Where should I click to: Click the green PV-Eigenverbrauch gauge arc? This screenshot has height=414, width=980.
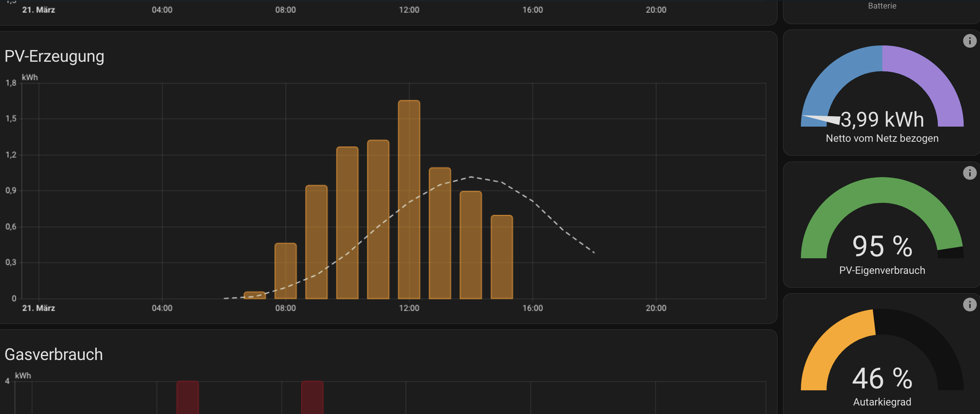(x=882, y=190)
